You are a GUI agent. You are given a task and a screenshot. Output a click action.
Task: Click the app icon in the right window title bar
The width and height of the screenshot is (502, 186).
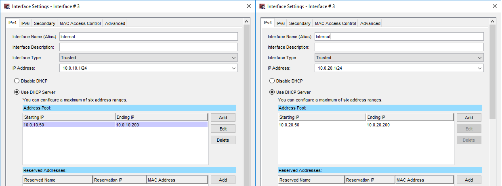point(262,6)
